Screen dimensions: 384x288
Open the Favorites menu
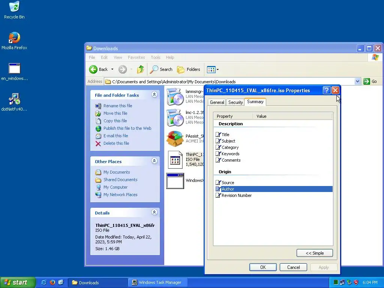point(136,57)
